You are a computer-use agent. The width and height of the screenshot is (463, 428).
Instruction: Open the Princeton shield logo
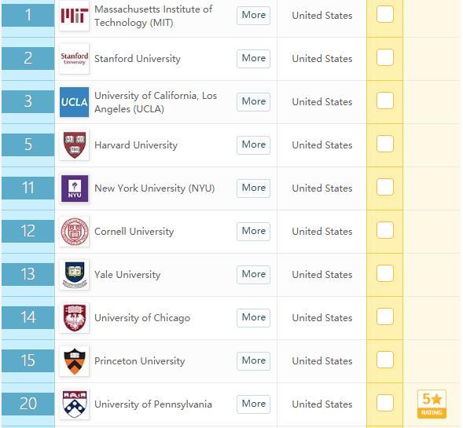(x=74, y=361)
